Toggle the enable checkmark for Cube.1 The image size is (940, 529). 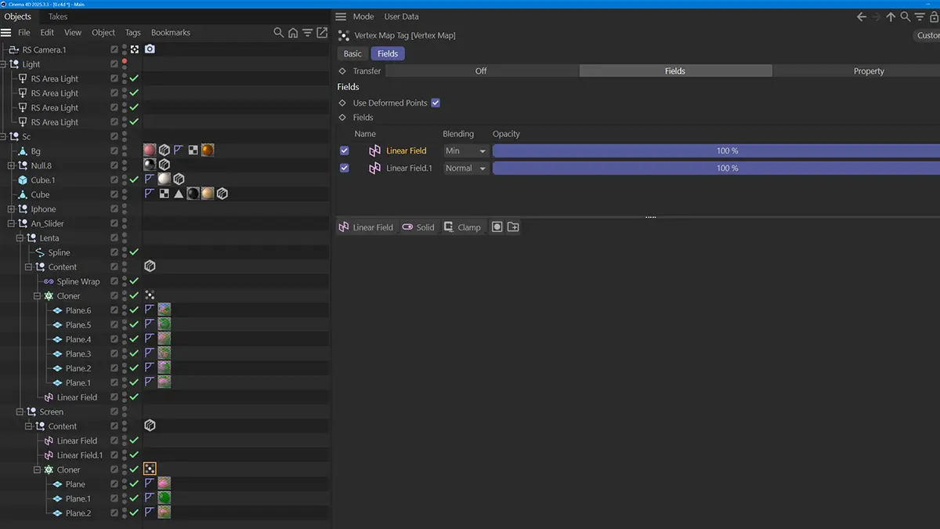pyautogui.click(x=134, y=180)
